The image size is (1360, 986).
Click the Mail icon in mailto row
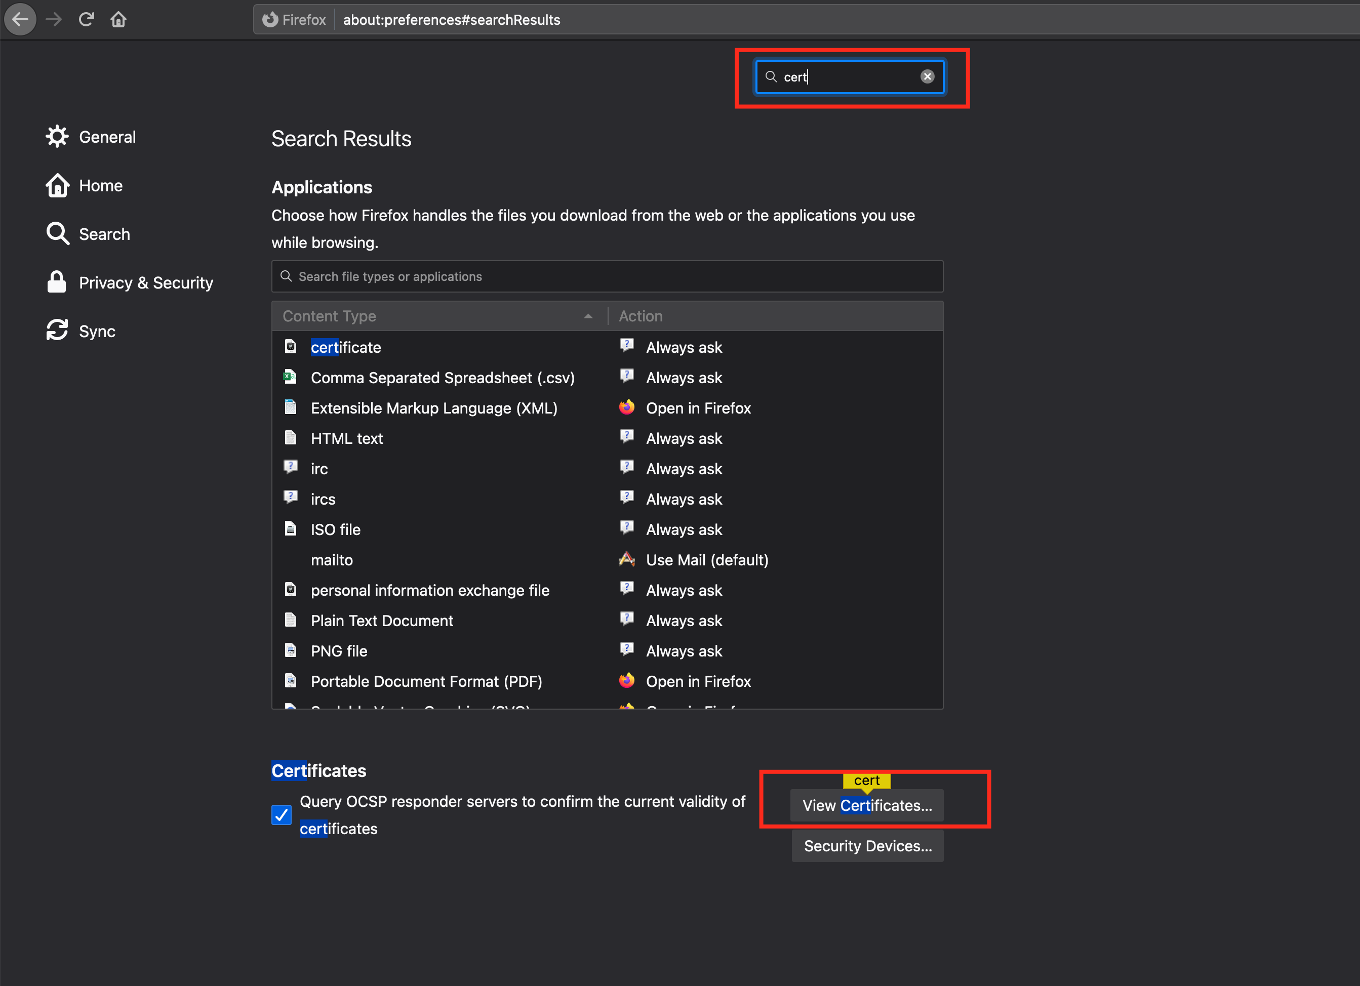point(627,559)
